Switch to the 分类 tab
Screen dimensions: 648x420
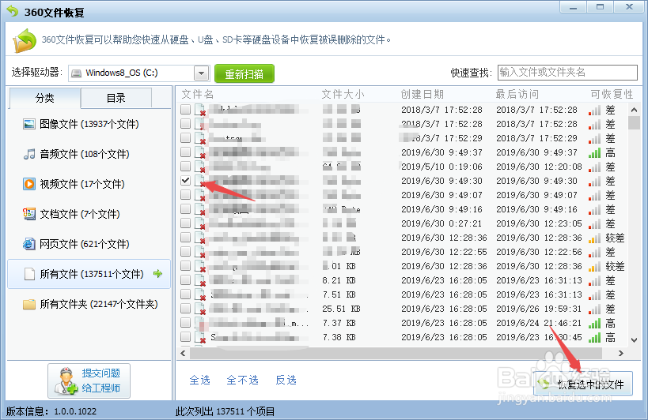click(x=44, y=98)
